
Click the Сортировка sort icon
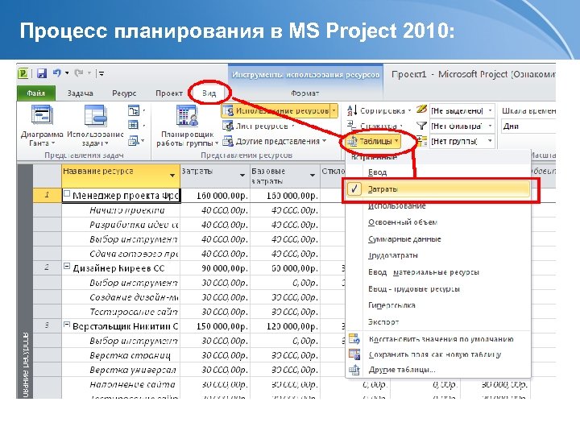352,110
